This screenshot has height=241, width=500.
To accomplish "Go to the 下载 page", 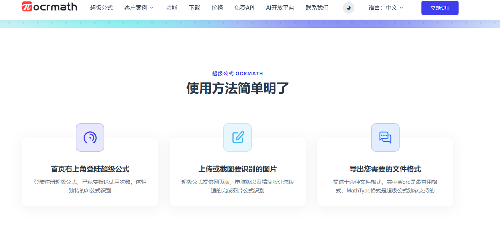I will (194, 7).
